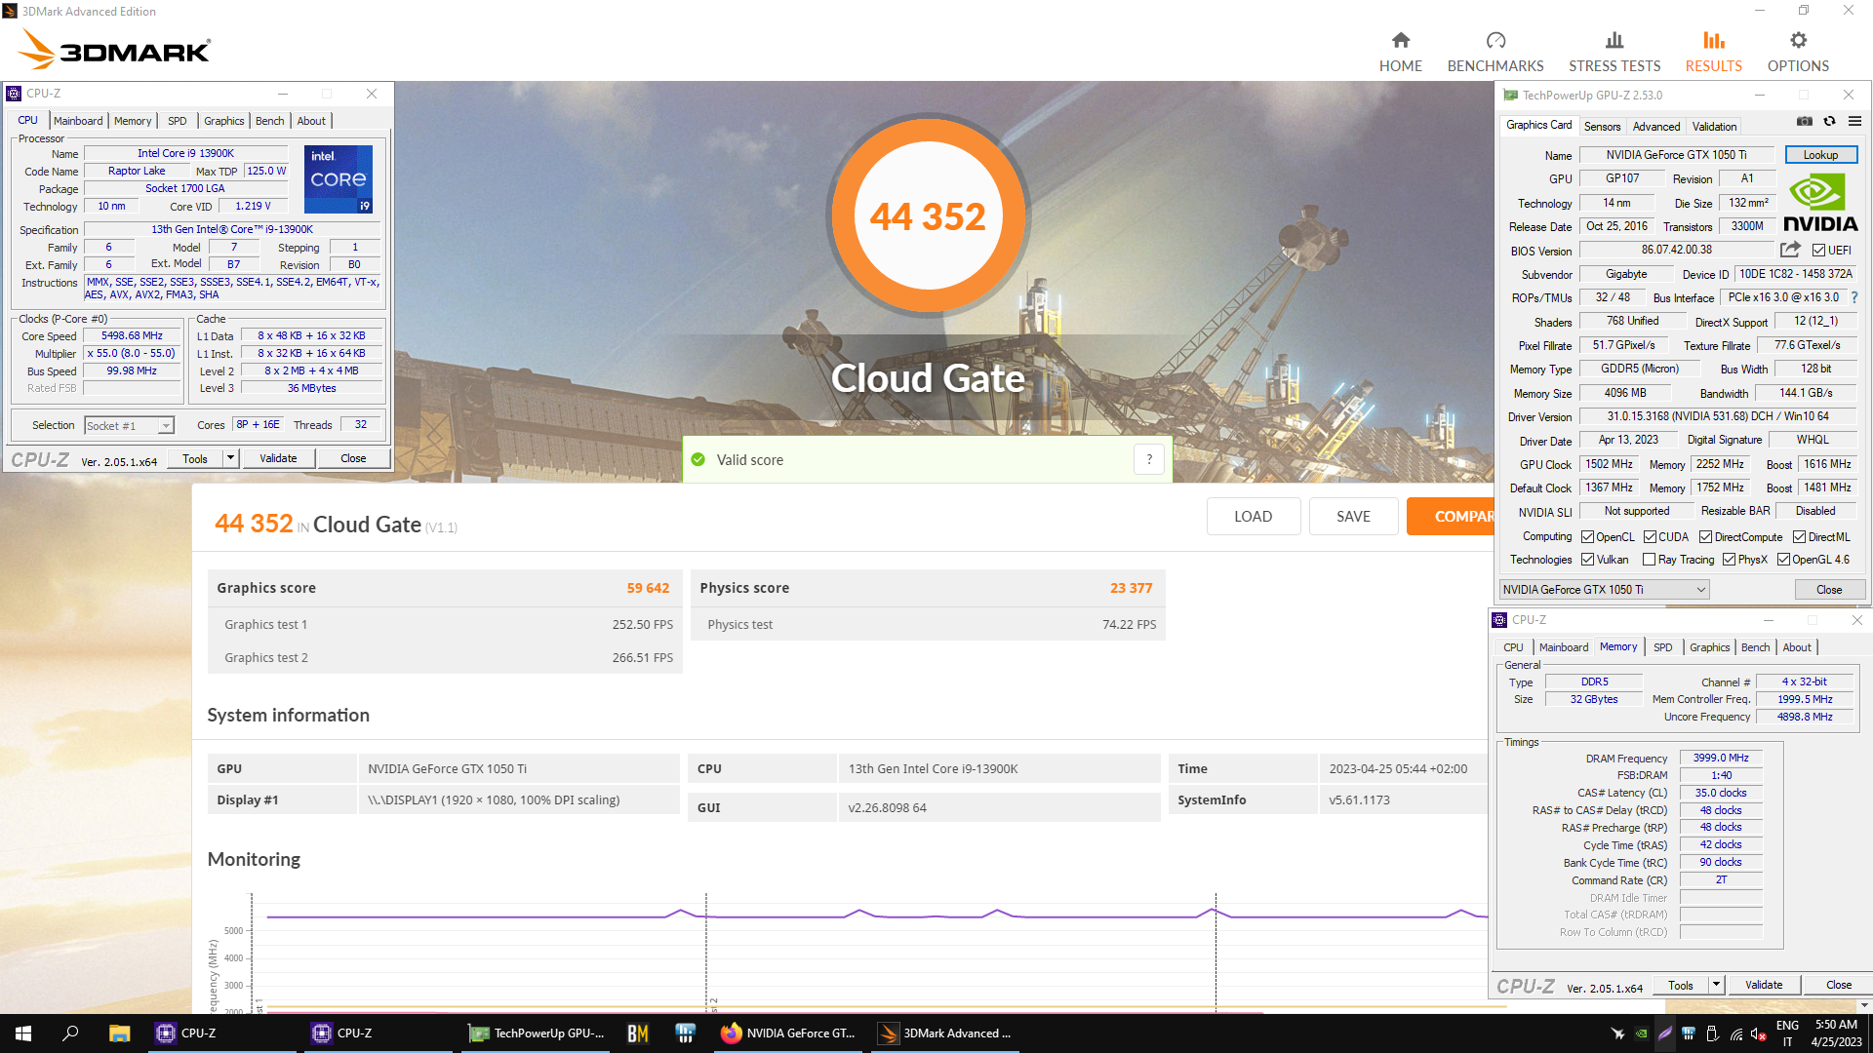Click the SAVE result button

[1353, 516]
